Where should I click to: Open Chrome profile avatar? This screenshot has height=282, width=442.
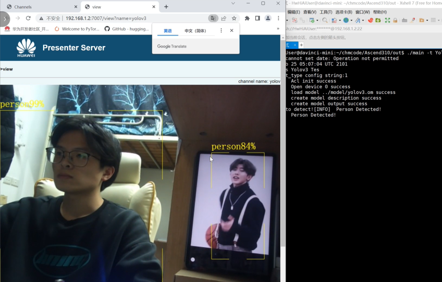pyautogui.click(x=268, y=18)
